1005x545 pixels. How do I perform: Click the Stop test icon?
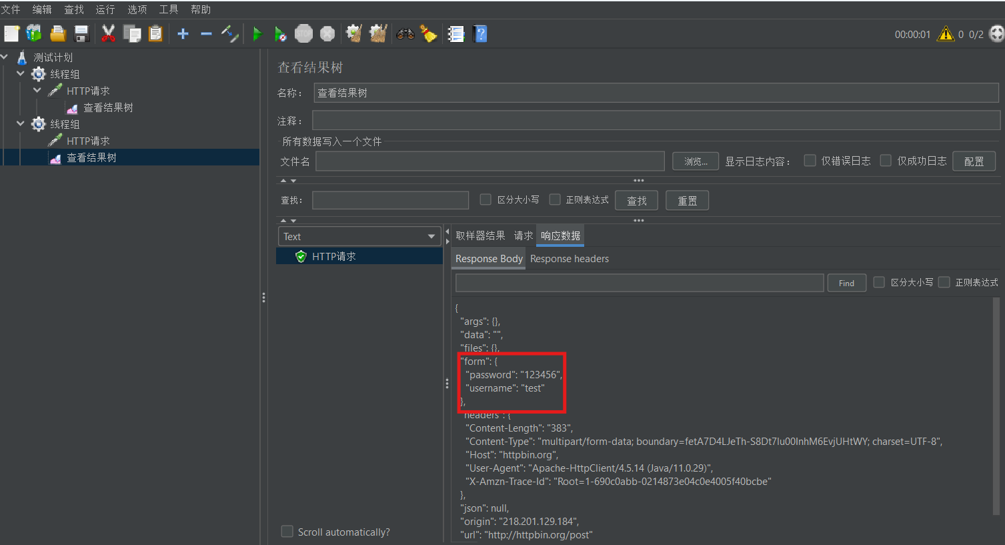(303, 33)
